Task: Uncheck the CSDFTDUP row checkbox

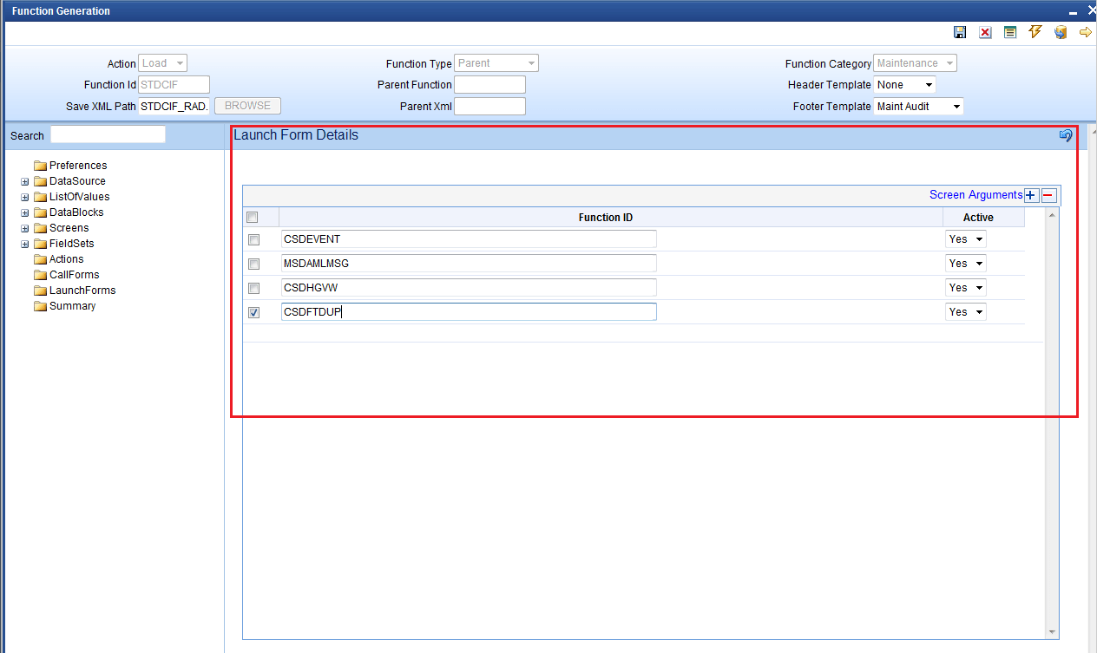Action: coord(254,312)
